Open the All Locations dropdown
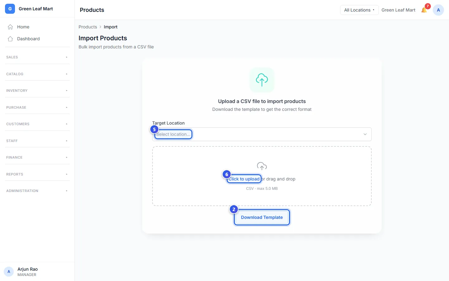The image size is (449, 281). 359,10
